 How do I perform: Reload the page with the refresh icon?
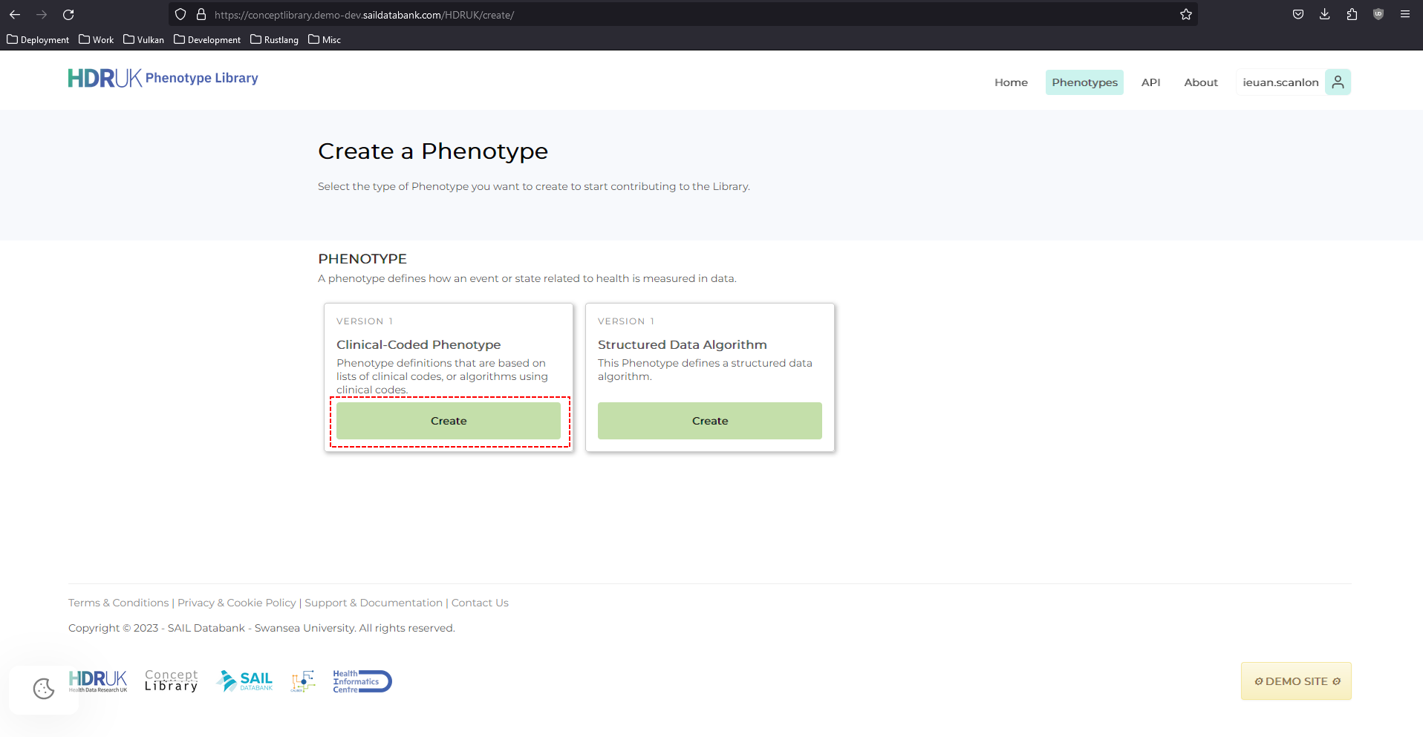[x=68, y=14]
